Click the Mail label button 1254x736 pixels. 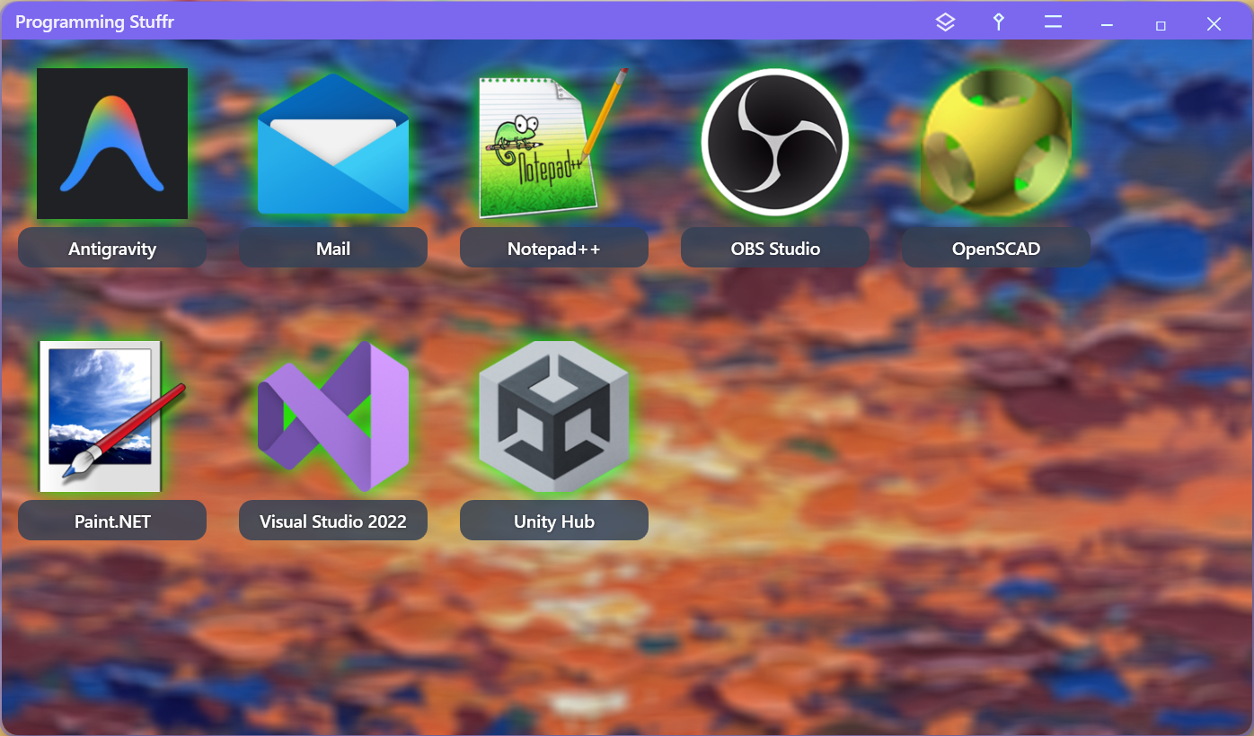pos(333,248)
